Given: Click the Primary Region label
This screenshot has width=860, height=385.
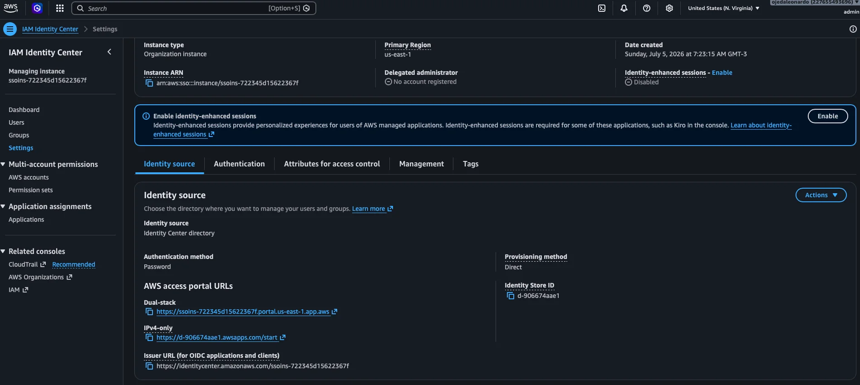Looking at the screenshot, I should tap(408, 45).
